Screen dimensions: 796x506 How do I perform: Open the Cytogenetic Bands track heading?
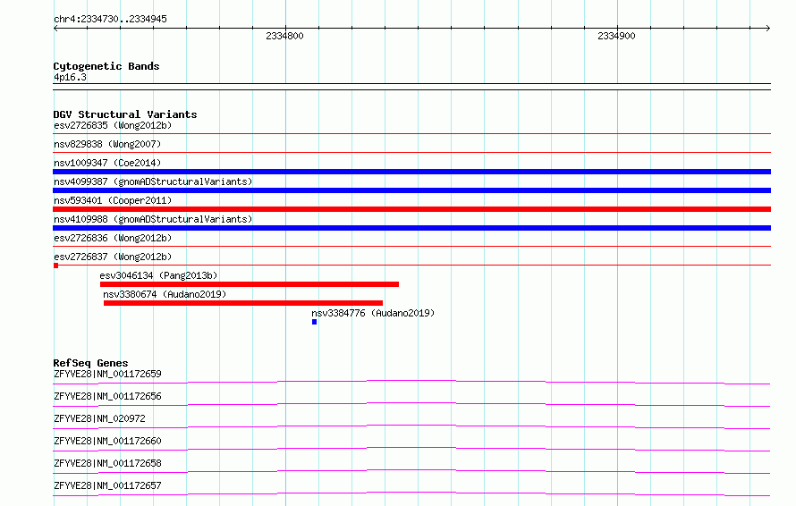coord(106,66)
